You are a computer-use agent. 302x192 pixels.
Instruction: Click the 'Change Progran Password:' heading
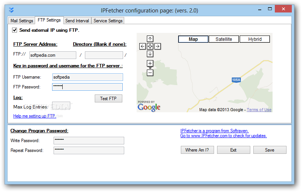coord(39,131)
